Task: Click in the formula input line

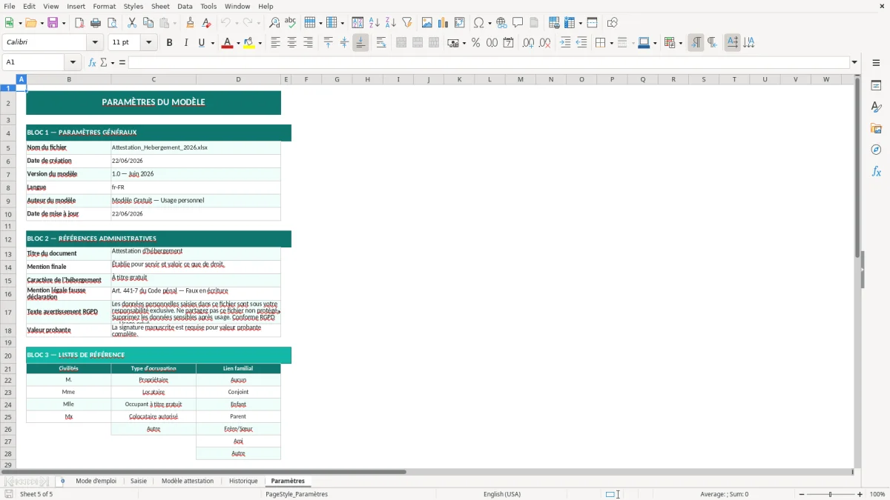Action: 489,62
